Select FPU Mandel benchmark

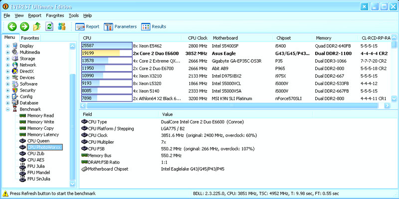click(38, 173)
